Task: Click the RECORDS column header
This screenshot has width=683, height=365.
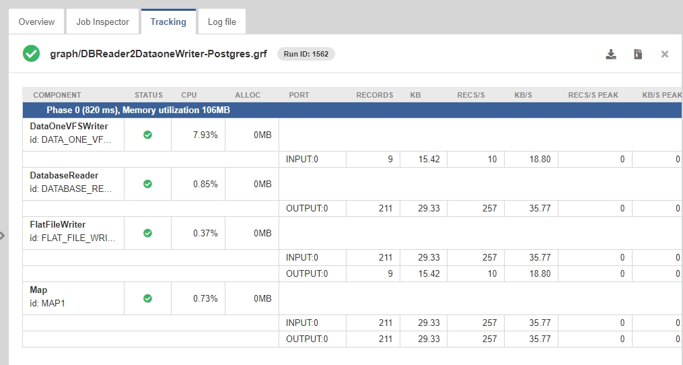Action: [x=375, y=95]
